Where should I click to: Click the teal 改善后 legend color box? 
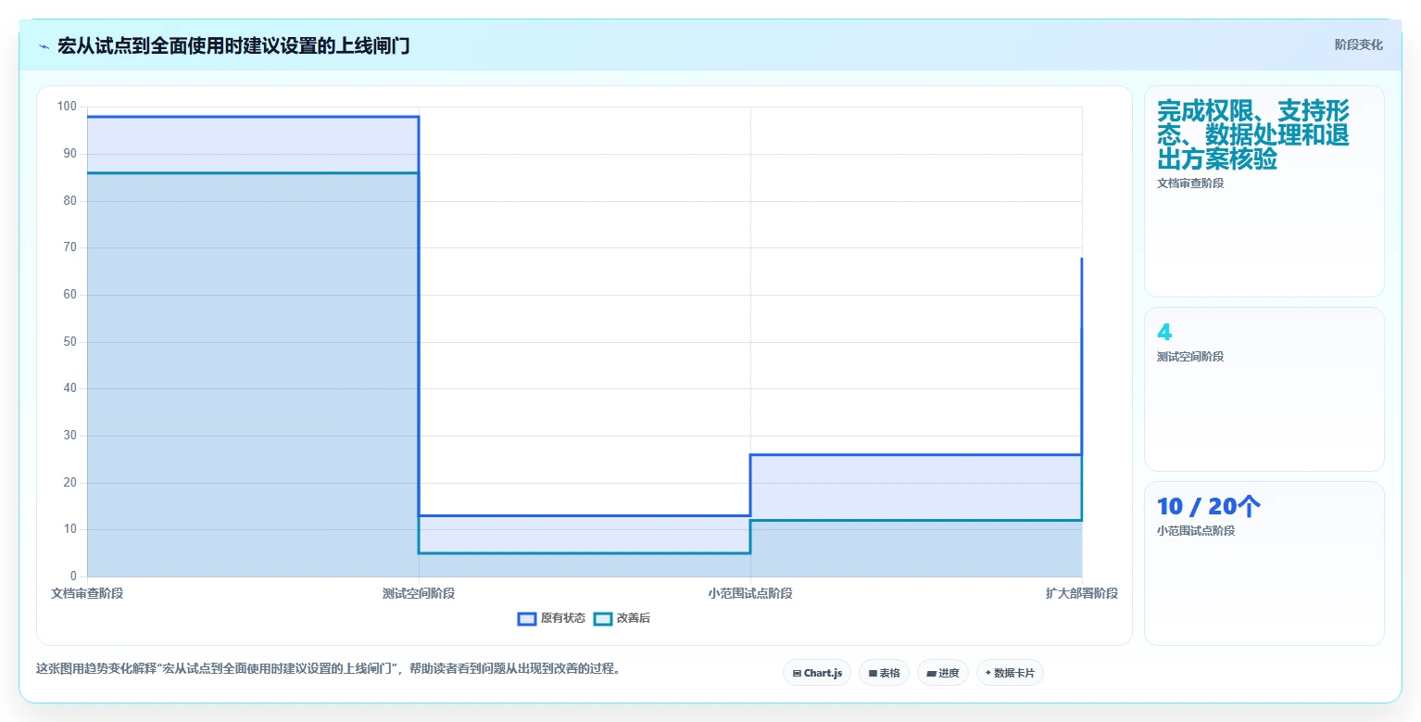[603, 618]
